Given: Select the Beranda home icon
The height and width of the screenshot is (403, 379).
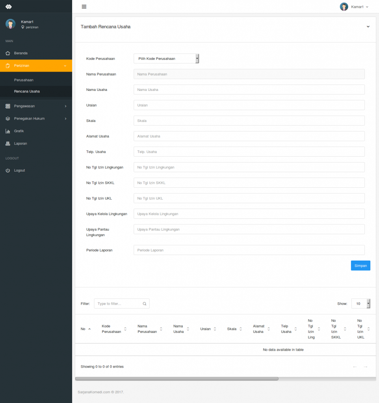Looking at the screenshot, I should (x=8, y=53).
